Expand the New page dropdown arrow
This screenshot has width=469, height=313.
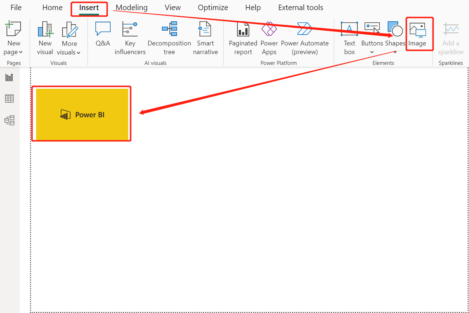coord(21,52)
